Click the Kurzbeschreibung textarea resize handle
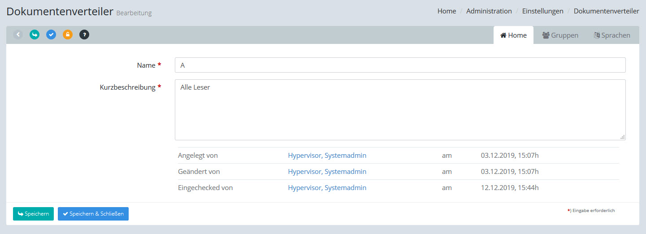Screen dimensions: 646x234 click(622, 137)
